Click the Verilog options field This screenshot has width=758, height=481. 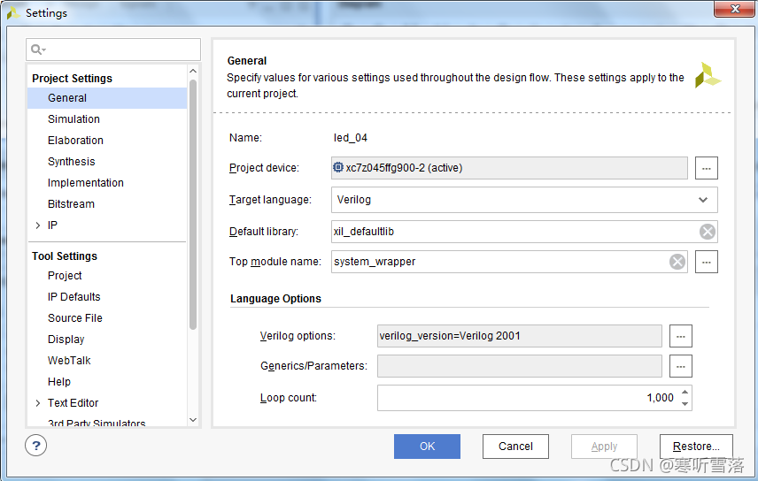[519, 336]
